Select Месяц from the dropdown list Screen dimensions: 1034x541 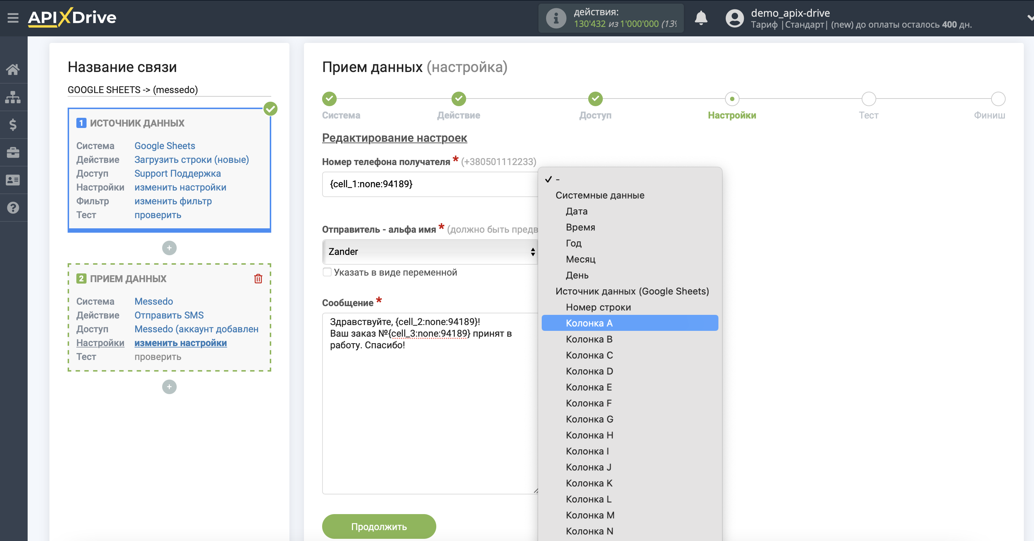tap(630, 259)
